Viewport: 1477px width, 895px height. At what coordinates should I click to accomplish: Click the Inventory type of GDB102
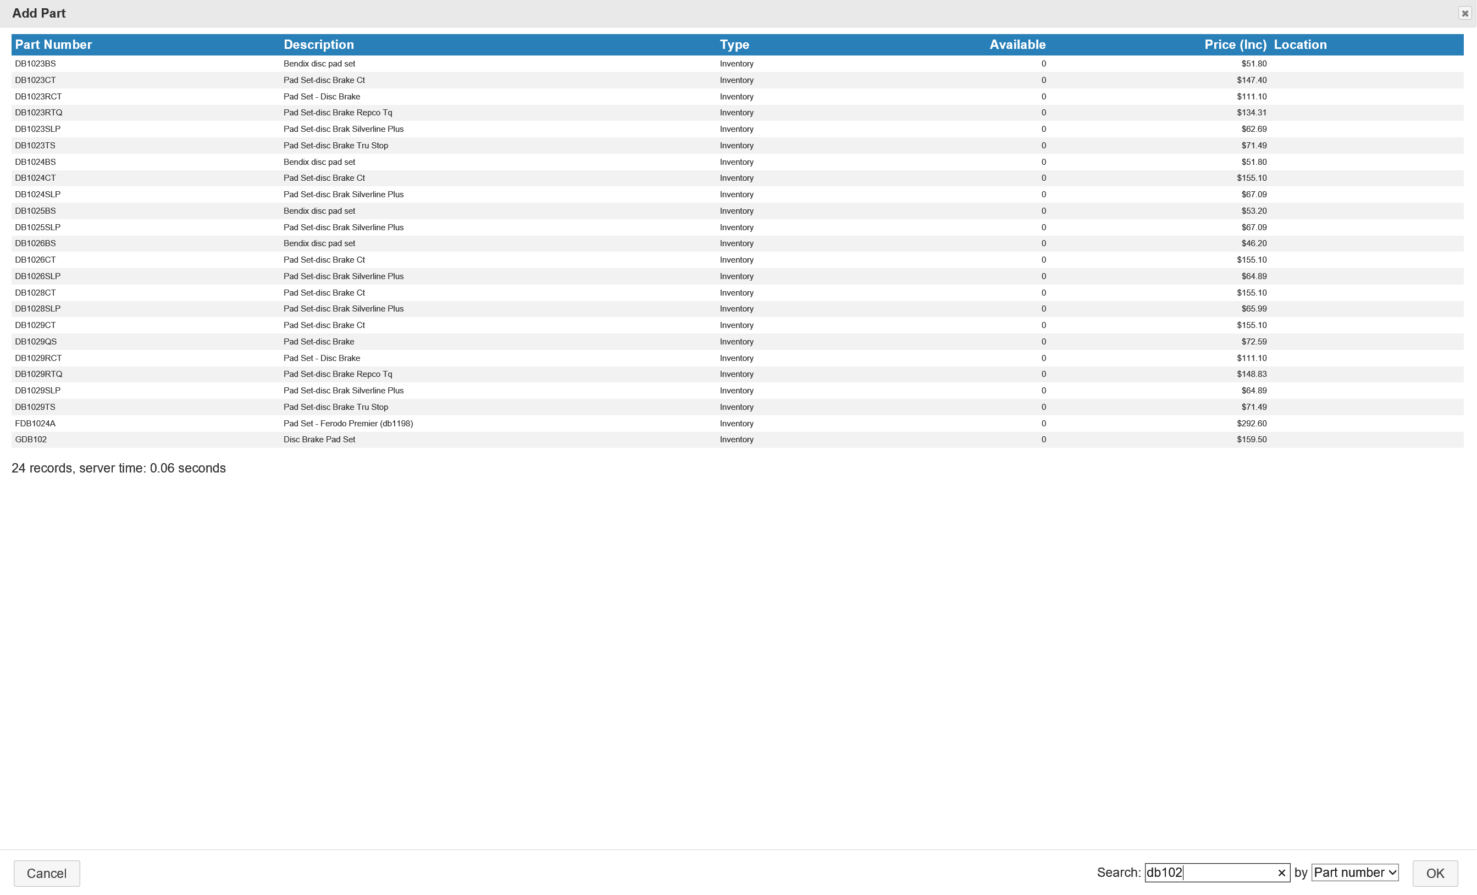click(737, 440)
